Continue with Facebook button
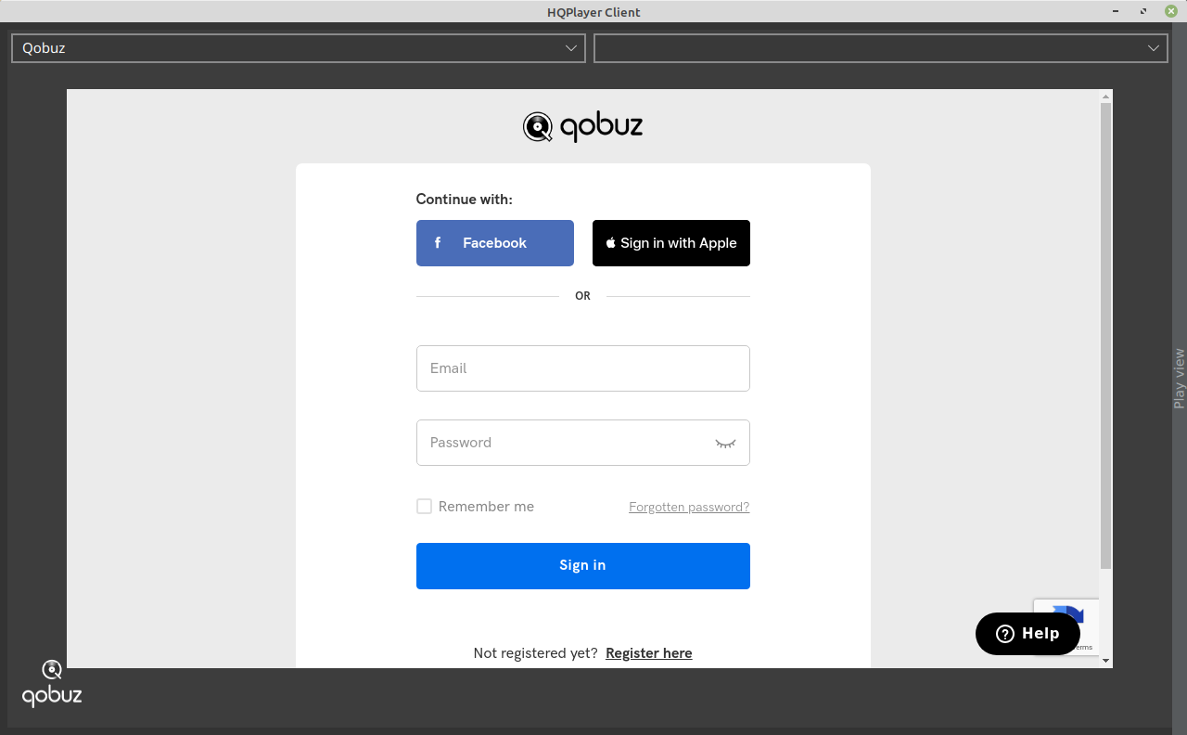 (495, 243)
